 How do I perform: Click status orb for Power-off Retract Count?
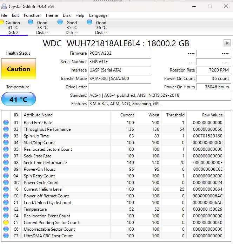click(6, 196)
